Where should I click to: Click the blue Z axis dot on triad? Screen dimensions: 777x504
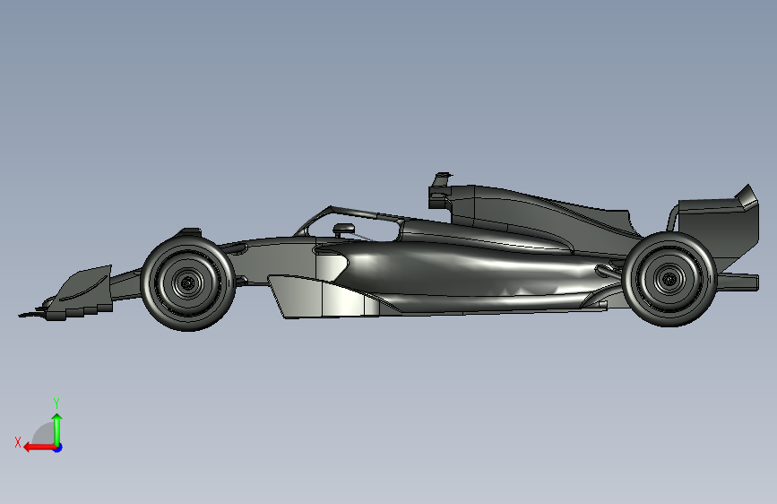coord(58,448)
